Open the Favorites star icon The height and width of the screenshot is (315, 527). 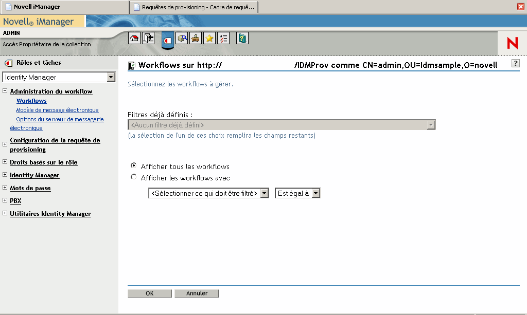[209, 38]
